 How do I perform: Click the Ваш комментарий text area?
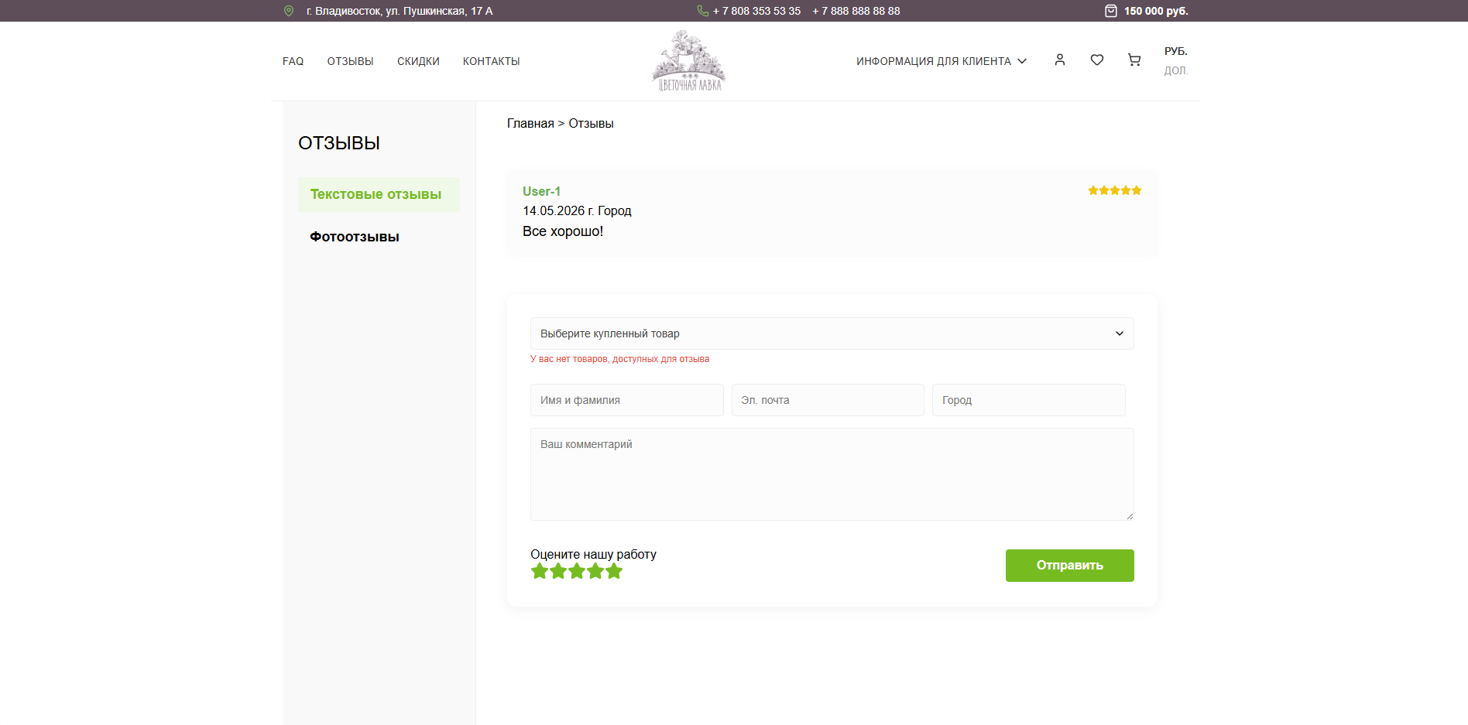(x=832, y=474)
